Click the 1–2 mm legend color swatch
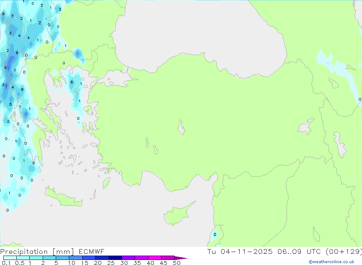362x265 pixels. pyautogui.click(x=36, y=258)
